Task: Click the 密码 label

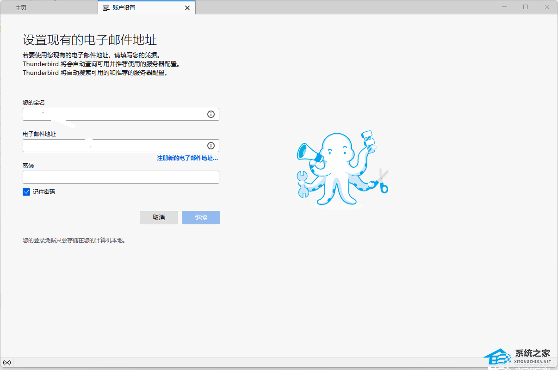Action: click(28, 166)
